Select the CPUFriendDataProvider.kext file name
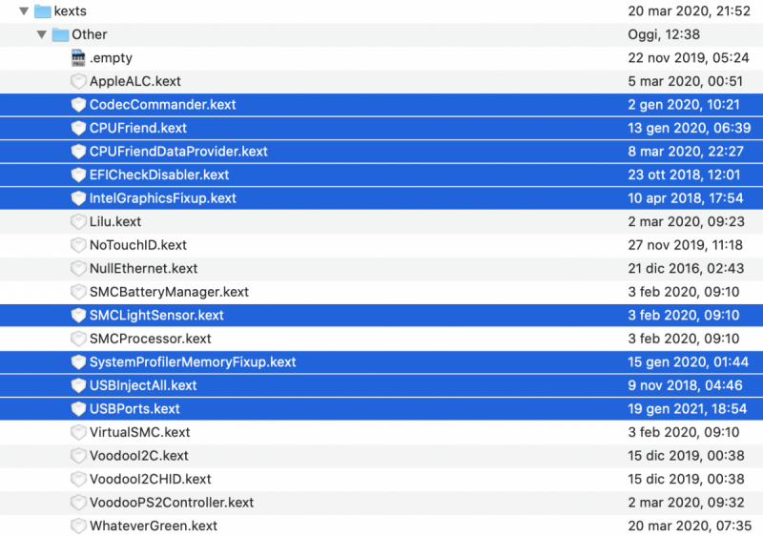763x536 pixels. [x=178, y=151]
